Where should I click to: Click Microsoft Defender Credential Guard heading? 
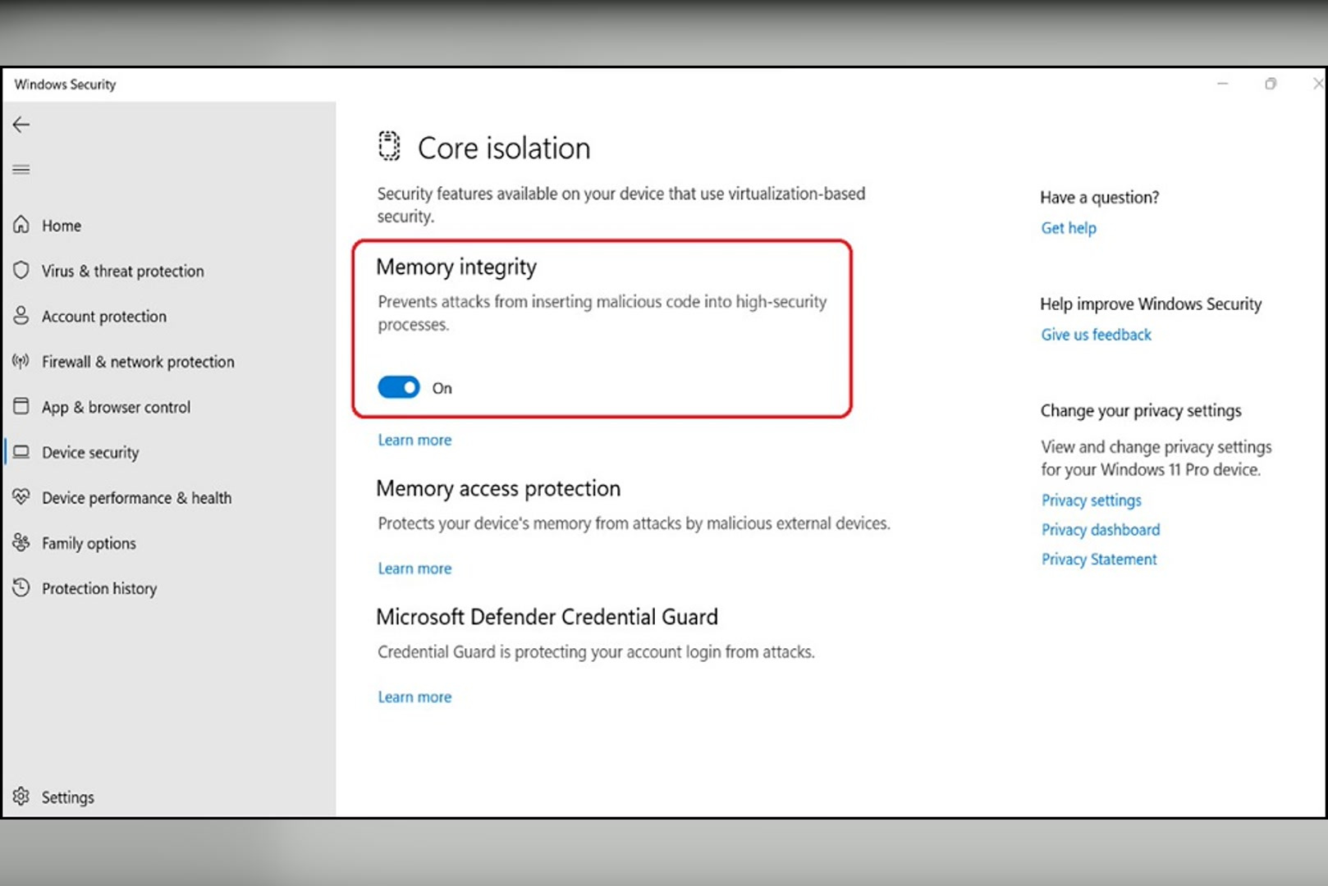[x=547, y=617]
